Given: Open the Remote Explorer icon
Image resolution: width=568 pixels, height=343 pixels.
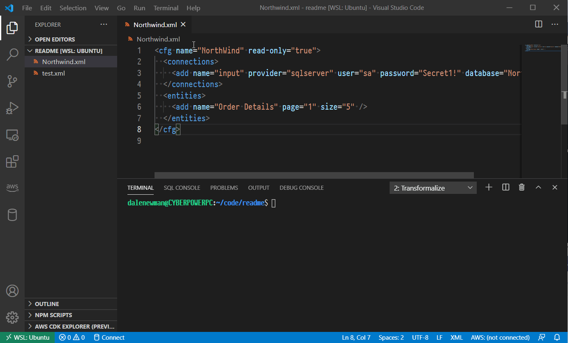Looking at the screenshot, I should pyautogui.click(x=12, y=135).
